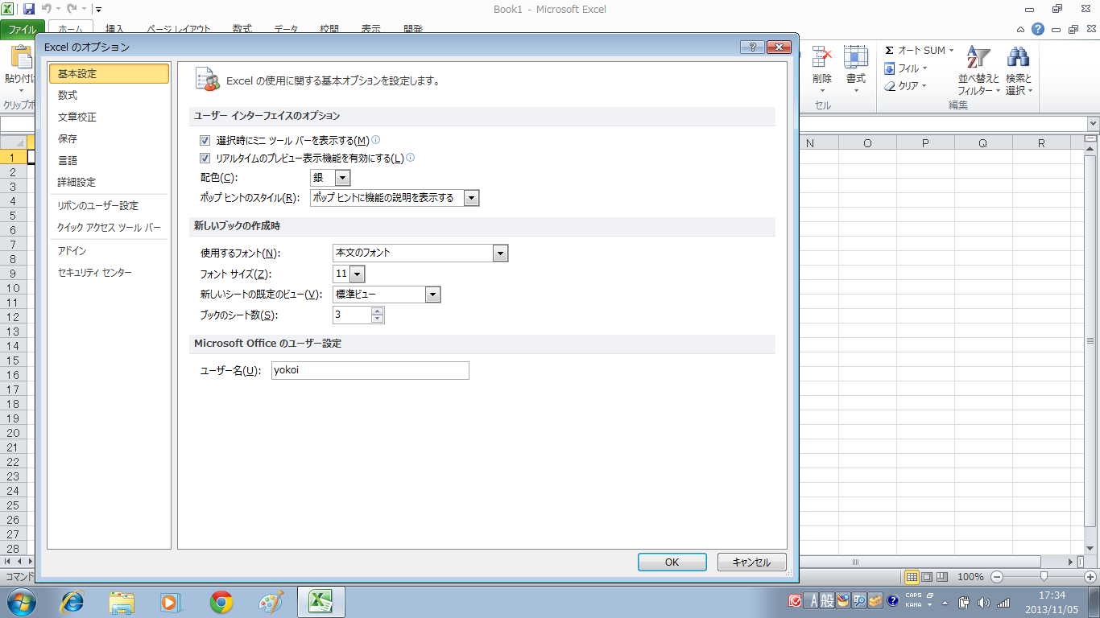The width and height of the screenshot is (1100, 618).
Task: Switch to Page Layout view in status bar
Action: click(927, 577)
